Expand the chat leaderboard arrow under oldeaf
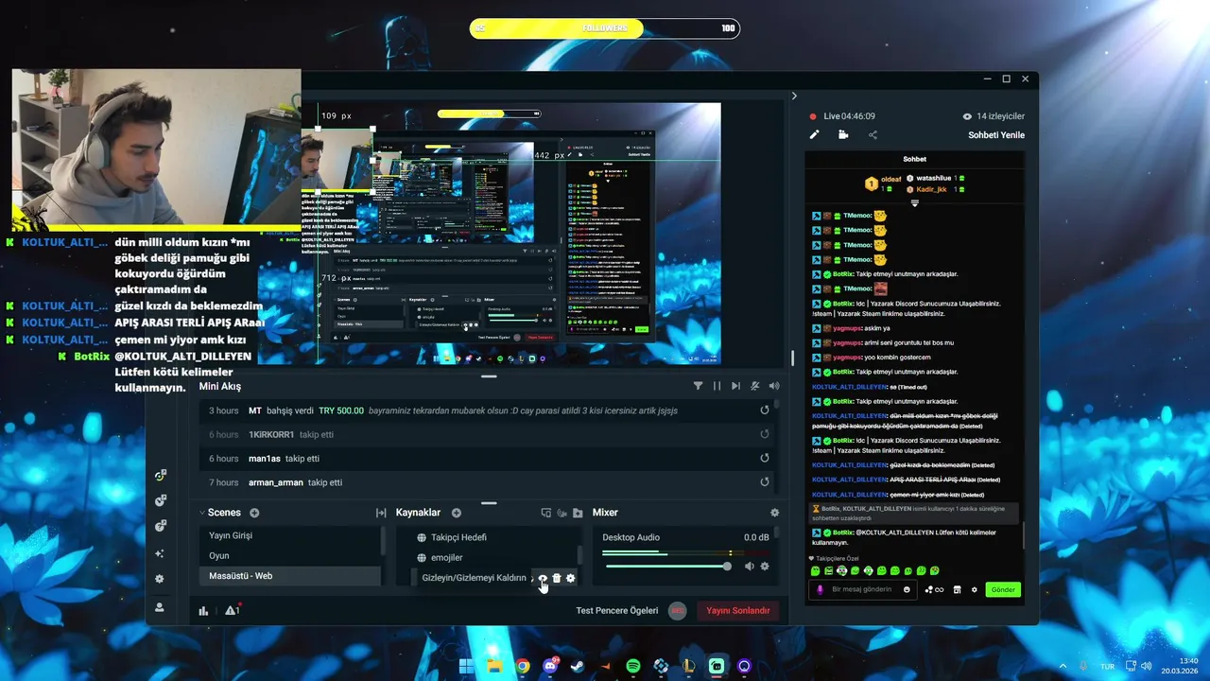 (914, 203)
